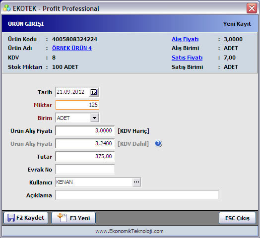The height and width of the screenshot is (238, 260).
Task: Click the KDV value 8
Action: click(54, 58)
